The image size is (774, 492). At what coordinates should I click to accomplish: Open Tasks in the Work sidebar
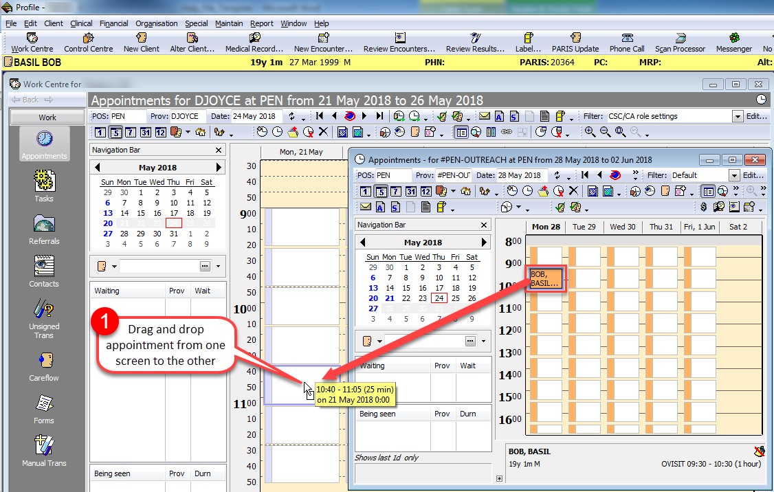pos(44,186)
